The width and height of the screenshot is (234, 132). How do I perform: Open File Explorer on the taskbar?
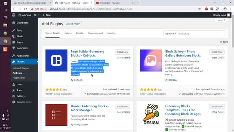pyautogui.click(x=5, y=25)
